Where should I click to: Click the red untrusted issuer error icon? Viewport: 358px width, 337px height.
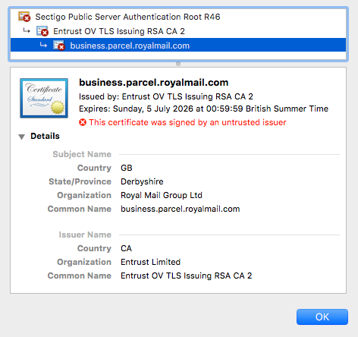83,122
